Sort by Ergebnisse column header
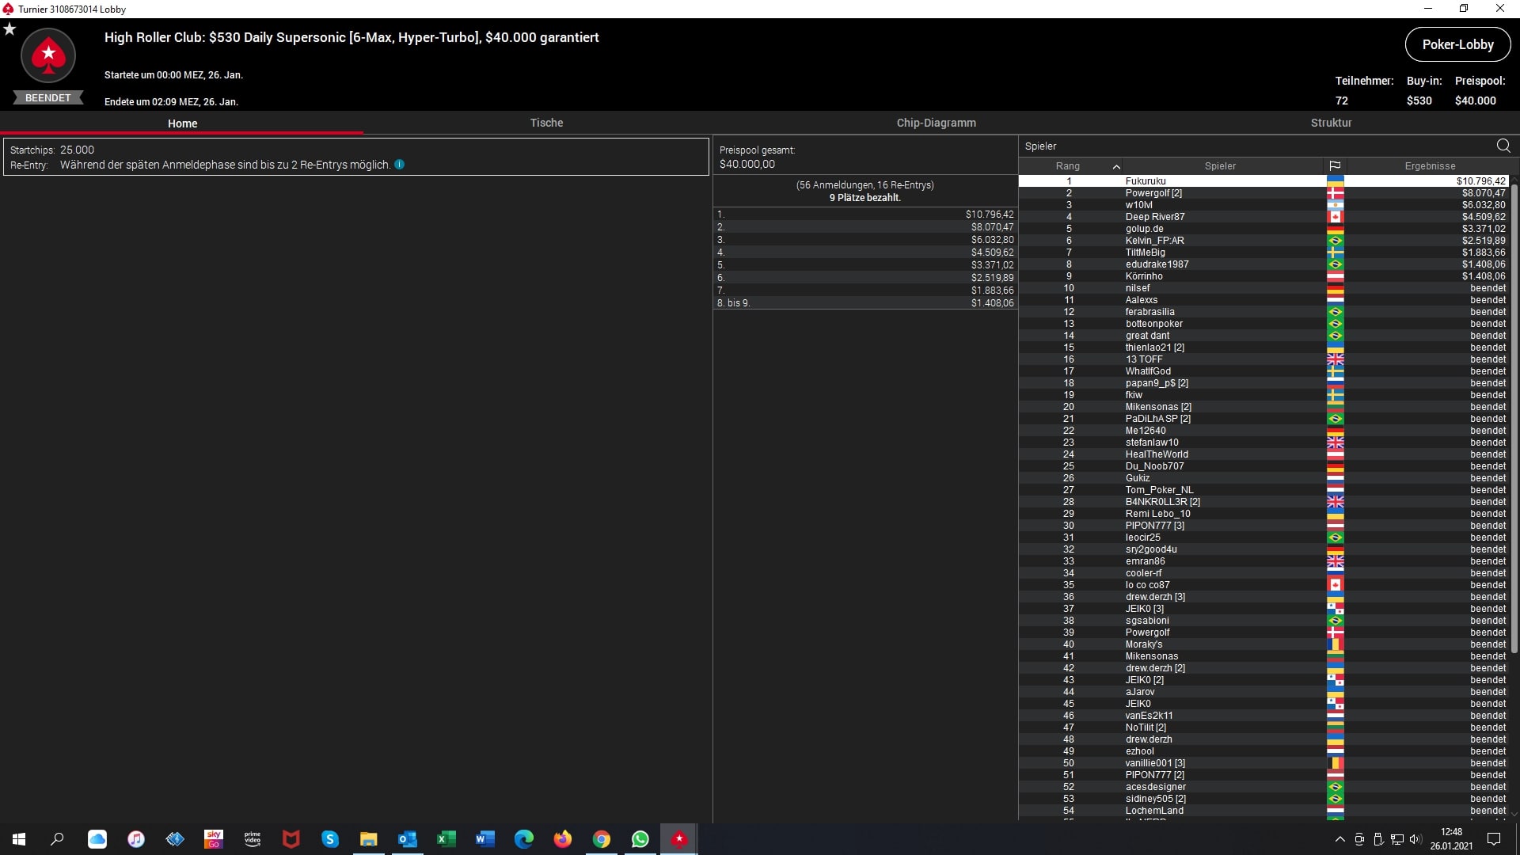1520x855 pixels. 1430,166
